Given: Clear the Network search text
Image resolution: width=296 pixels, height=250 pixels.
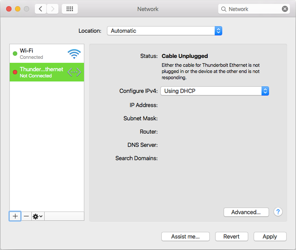Looking at the screenshot, I should coord(285,9).
